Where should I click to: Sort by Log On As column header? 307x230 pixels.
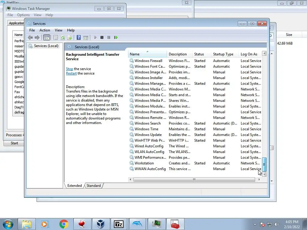250,54
